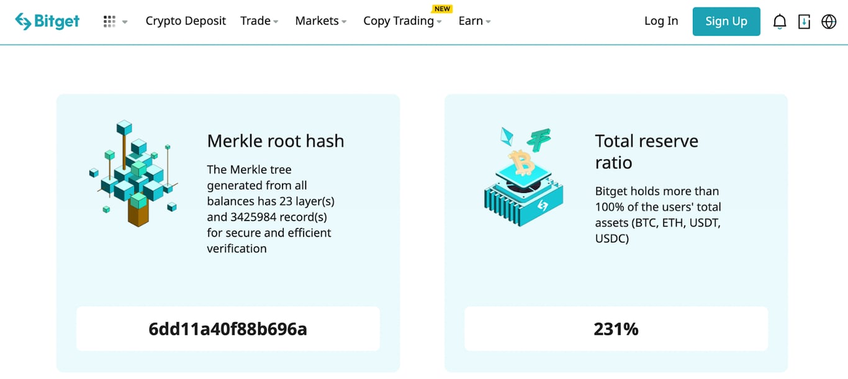Image resolution: width=848 pixels, height=379 pixels.
Task: Click the Sign Up button
Action: (x=726, y=21)
